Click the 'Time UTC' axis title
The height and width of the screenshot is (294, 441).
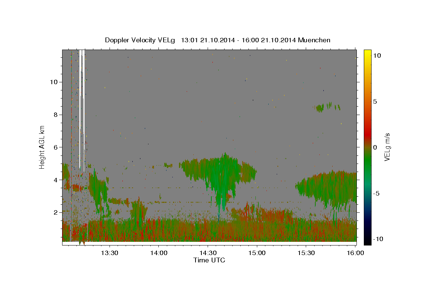pyautogui.click(x=209, y=260)
